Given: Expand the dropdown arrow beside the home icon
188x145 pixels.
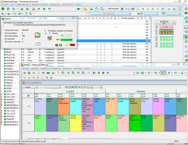Looking at the screenshot, I should coord(17,9).
